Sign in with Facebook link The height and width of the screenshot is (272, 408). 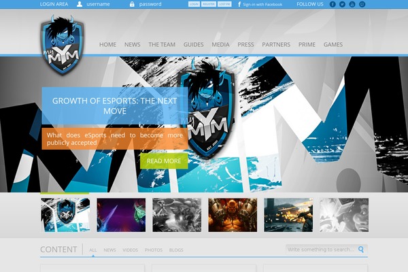tap(260, 5)
